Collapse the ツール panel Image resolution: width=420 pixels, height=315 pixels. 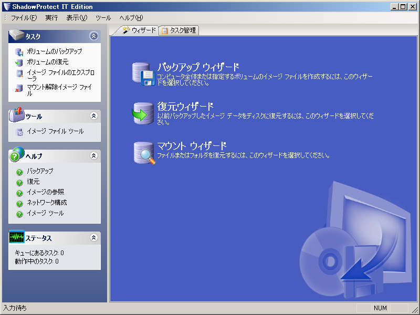click(94, 115)
